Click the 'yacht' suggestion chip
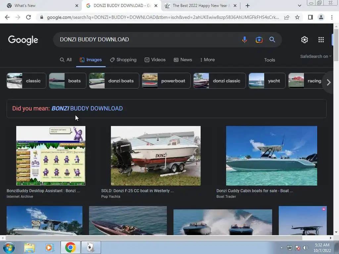 [x=267, y=81]
